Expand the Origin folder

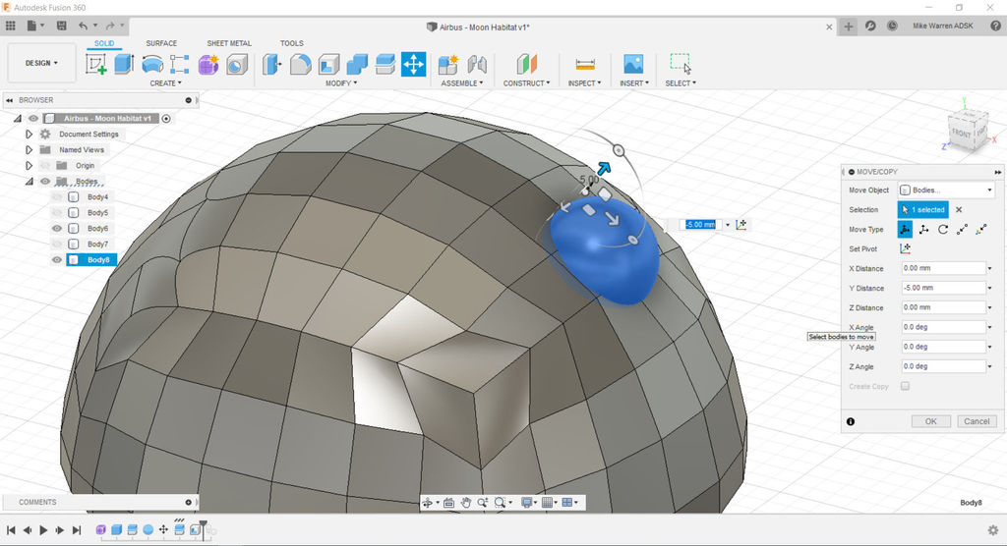pos(29,166)
